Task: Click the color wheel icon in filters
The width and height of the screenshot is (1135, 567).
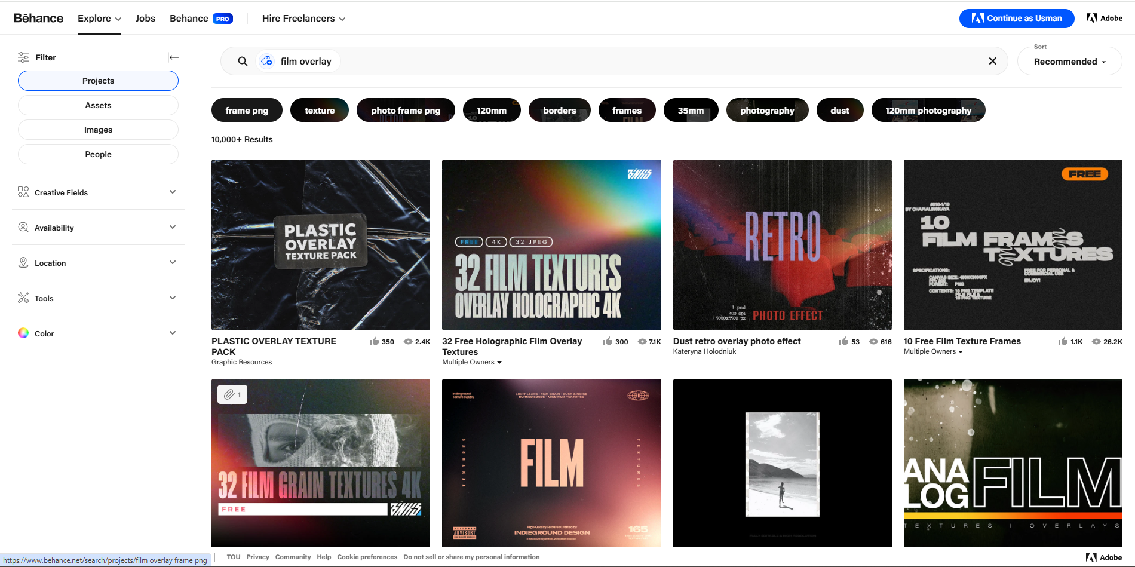Action: [23, 333]
